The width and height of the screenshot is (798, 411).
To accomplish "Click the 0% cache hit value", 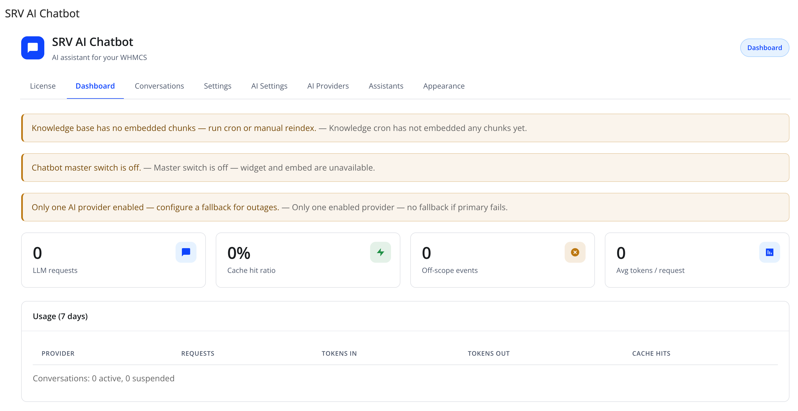I will tap(239, 253).
